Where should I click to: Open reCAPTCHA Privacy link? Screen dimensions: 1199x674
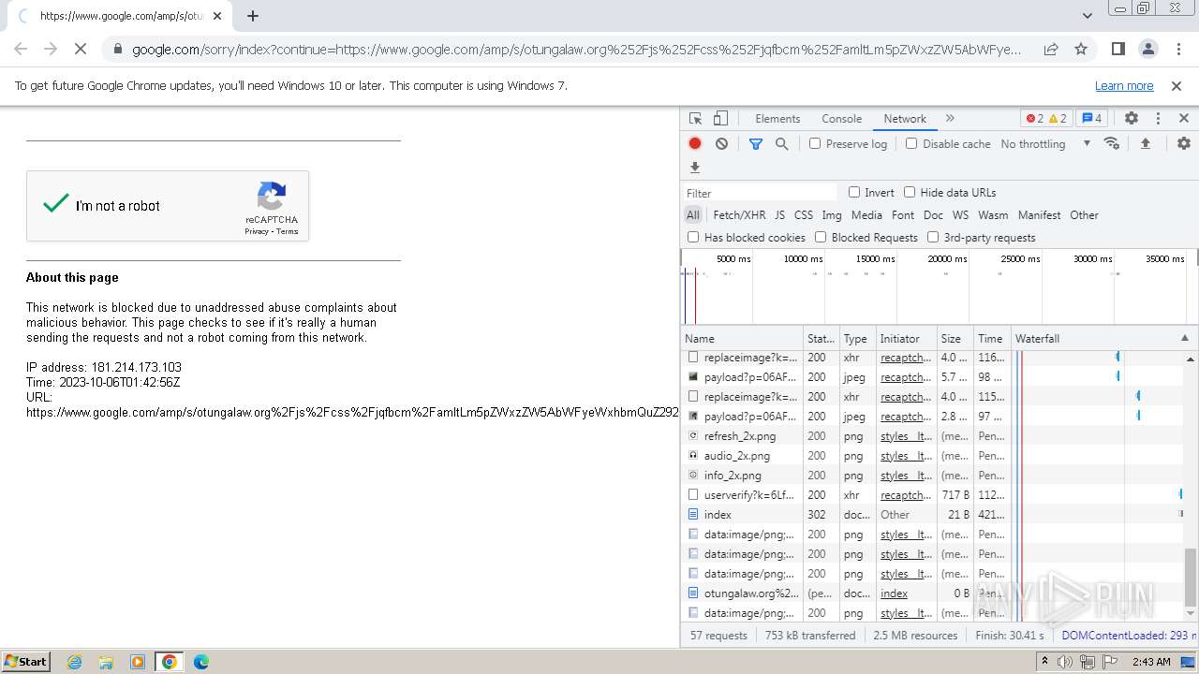tap(257, 231)
